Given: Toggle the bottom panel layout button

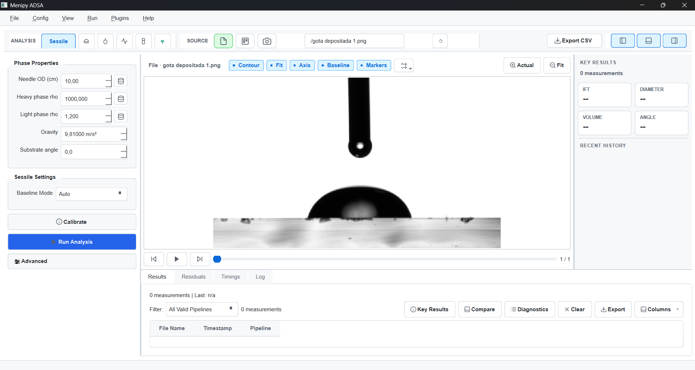Looking at the screenshot, I should click(x=649, y=41).
